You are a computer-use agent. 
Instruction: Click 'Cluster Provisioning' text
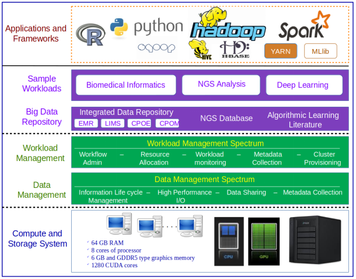(323, 158)
